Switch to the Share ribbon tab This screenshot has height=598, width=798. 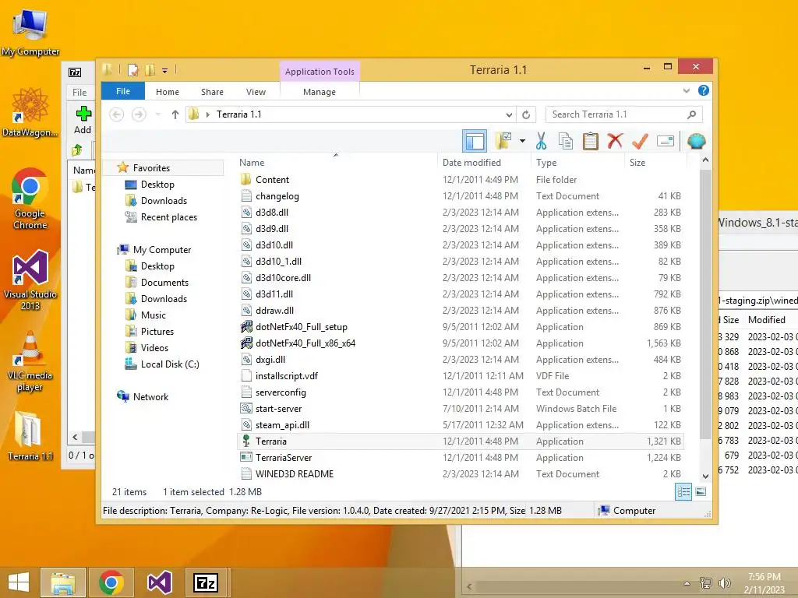coord(212,92)
